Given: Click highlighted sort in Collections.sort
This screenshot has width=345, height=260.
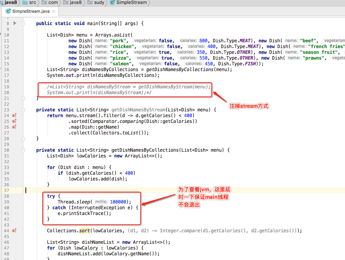Looking at the screenshot, I should click(85, 231).
